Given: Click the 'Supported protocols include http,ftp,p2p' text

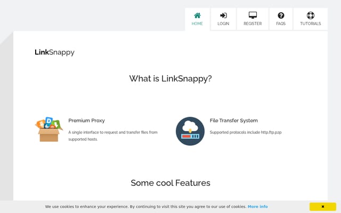Looking at the screenshot, I should pyautogui.click(x=246, y=132).
